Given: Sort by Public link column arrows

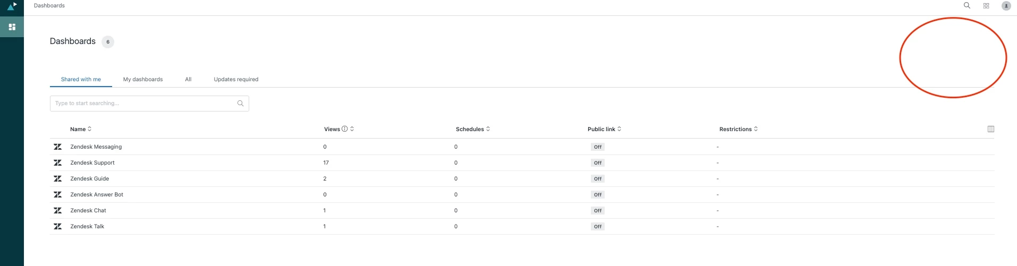Looking at the screenshot, I should pos(619,129).
